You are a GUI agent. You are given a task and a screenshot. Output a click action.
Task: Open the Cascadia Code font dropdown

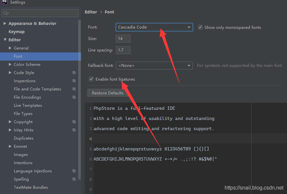coord(189,27)
